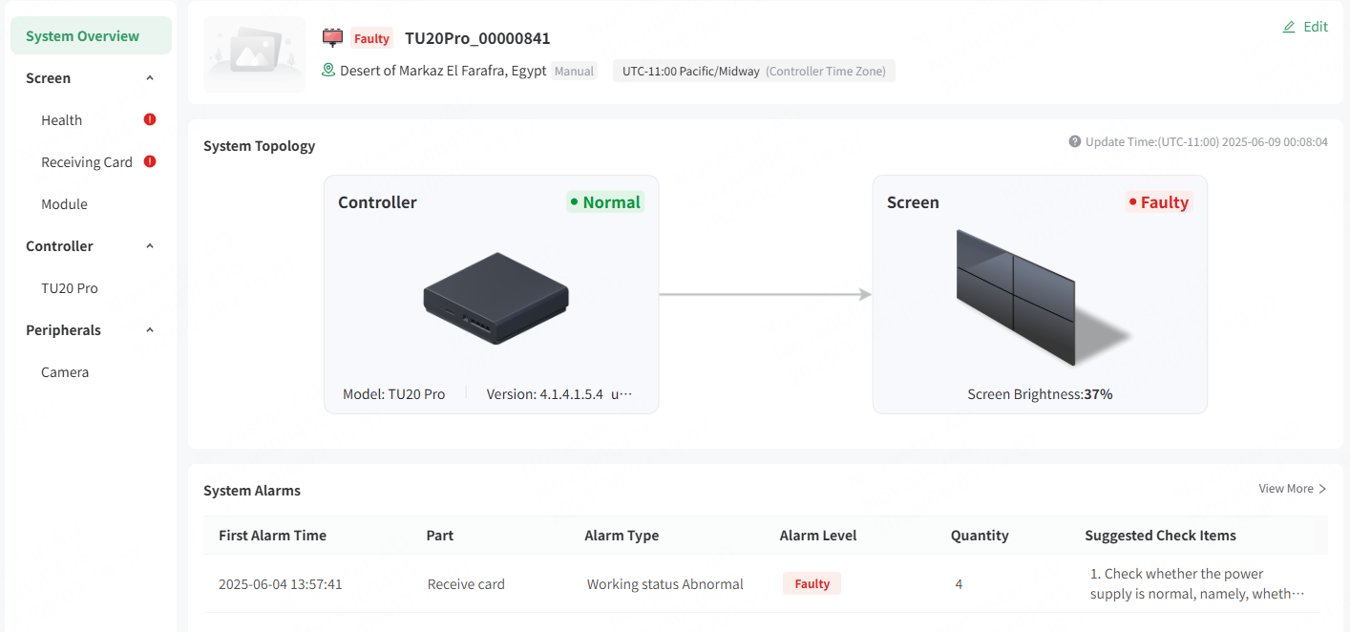
Task: Click the Manual location tag
Action: click(x=575, y=71)
